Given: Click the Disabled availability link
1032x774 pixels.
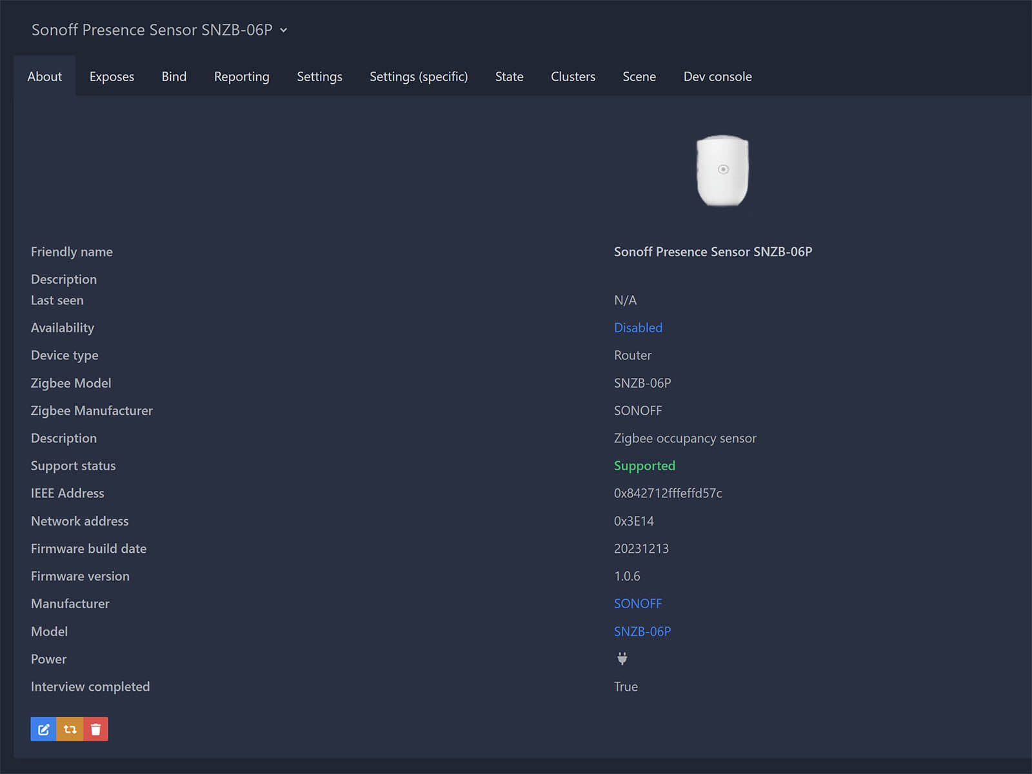Looking at the screenshot, I should (x=638, y=328).
